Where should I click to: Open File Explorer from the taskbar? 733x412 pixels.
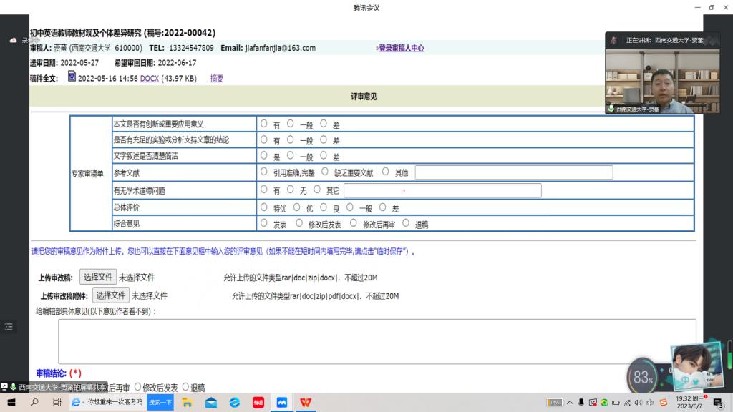pyautogui.click(x=187, y=403)
